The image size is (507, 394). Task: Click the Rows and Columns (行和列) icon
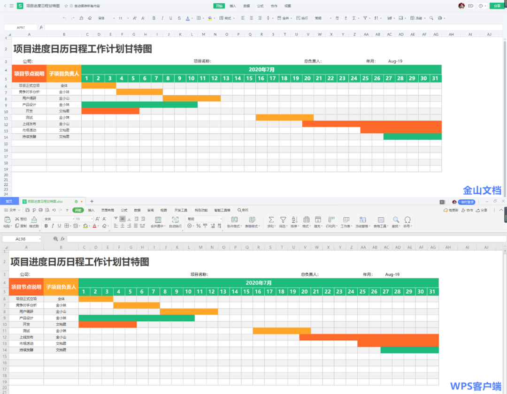point(331,220)
